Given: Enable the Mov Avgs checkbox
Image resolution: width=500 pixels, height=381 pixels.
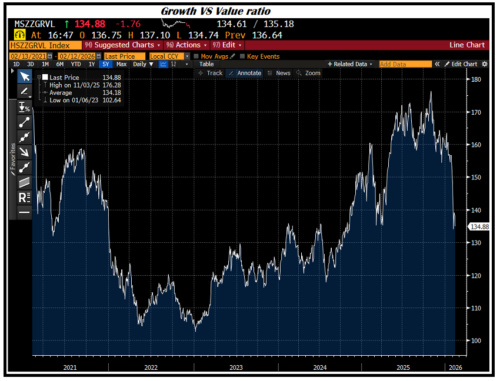Looking at the screenshot, I should [x=196, y=56].
